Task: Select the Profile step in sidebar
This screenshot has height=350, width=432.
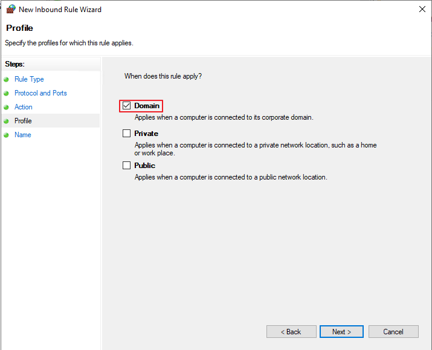Action: click(x=23, y=121)
